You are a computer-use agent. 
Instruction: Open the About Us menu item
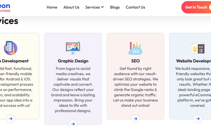[x=71, y=7]
